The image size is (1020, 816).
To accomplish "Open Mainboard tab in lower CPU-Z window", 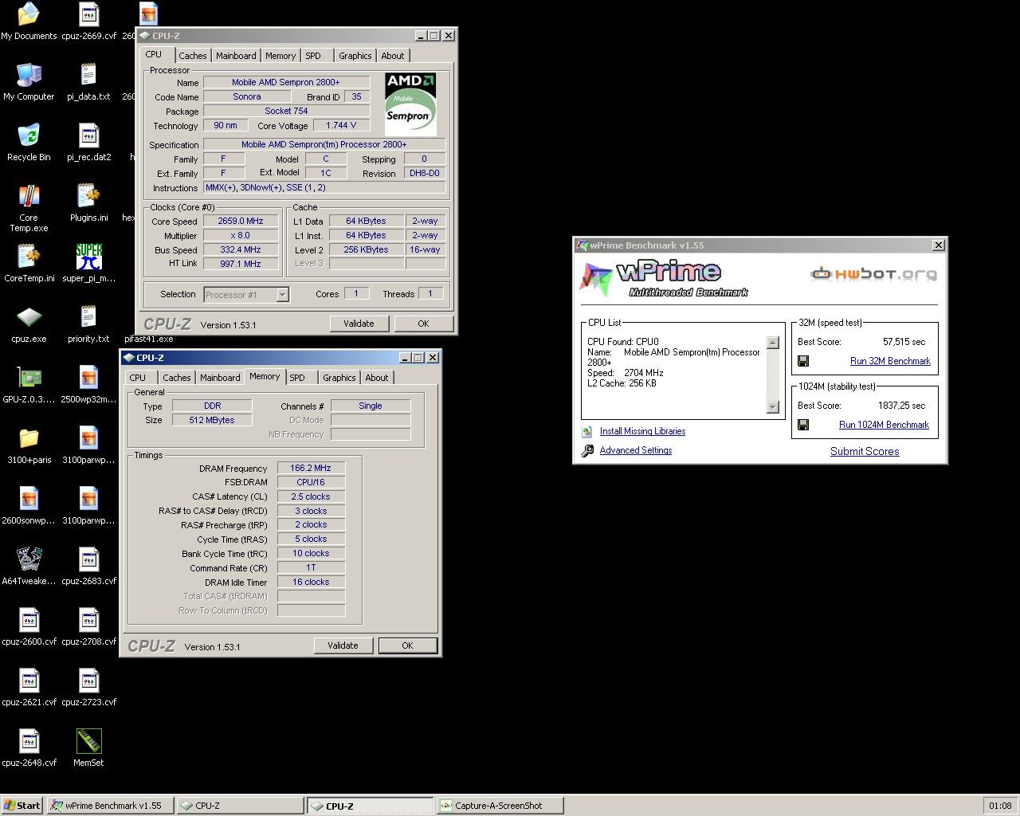I will pyautogui.click(x=220, y=378).
